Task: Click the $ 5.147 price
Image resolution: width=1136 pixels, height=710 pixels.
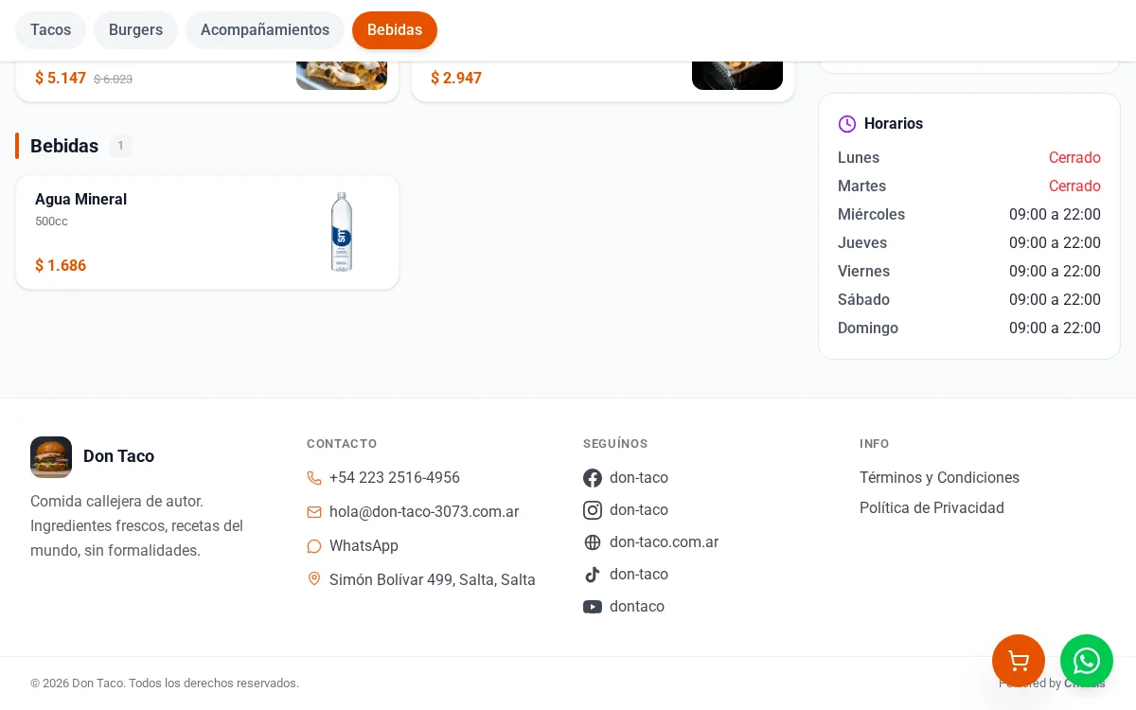Action: click(x=61, y=79)
